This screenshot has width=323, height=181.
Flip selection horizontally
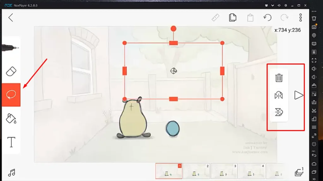[x=279, y=95]
